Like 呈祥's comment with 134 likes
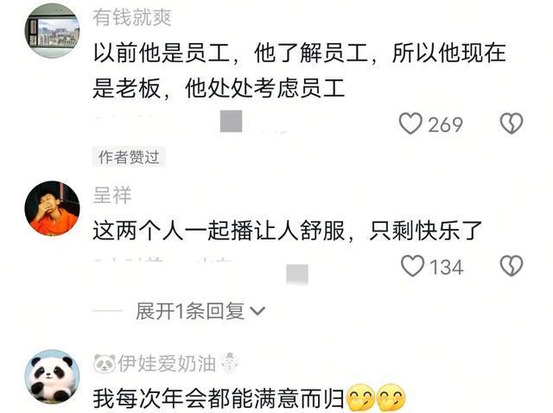The height and width of the screenshot is (413, 553). 412,266
